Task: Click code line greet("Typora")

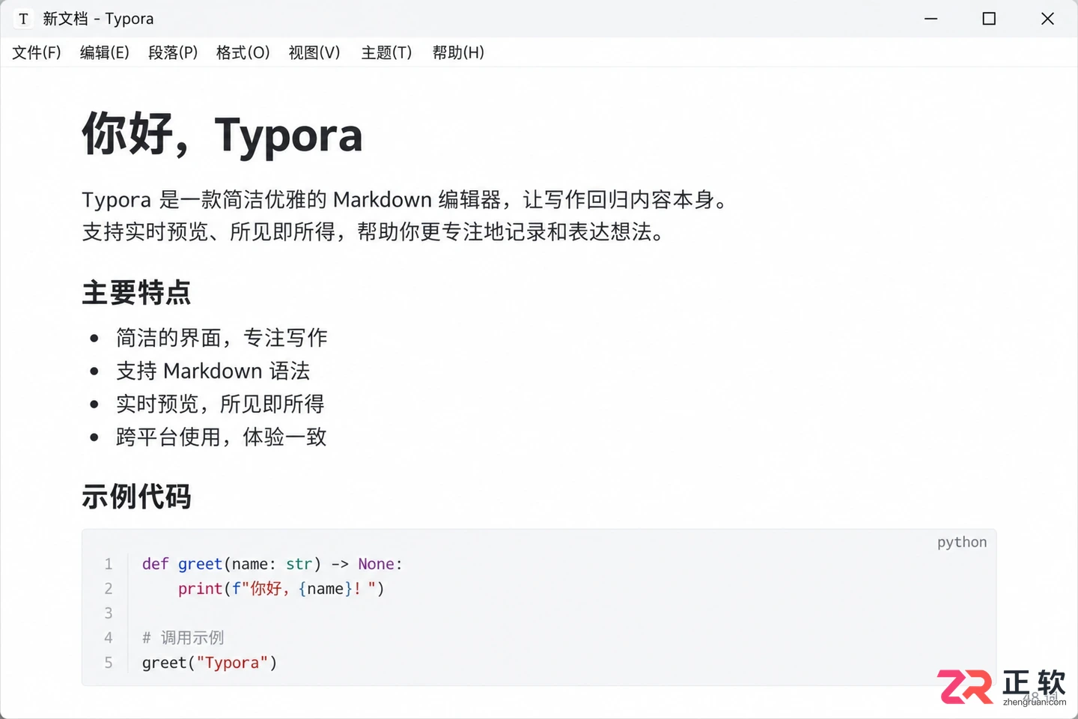Action: point(210,663)
